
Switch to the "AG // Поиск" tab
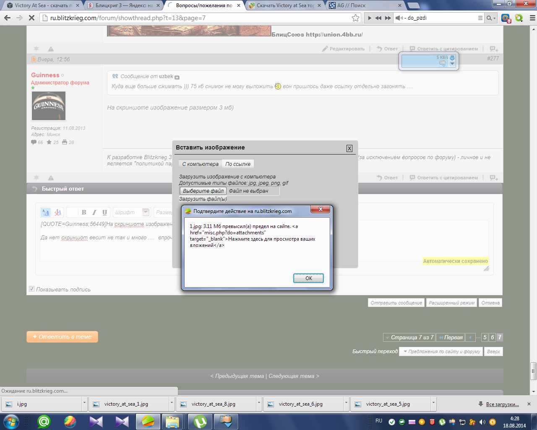365,5
